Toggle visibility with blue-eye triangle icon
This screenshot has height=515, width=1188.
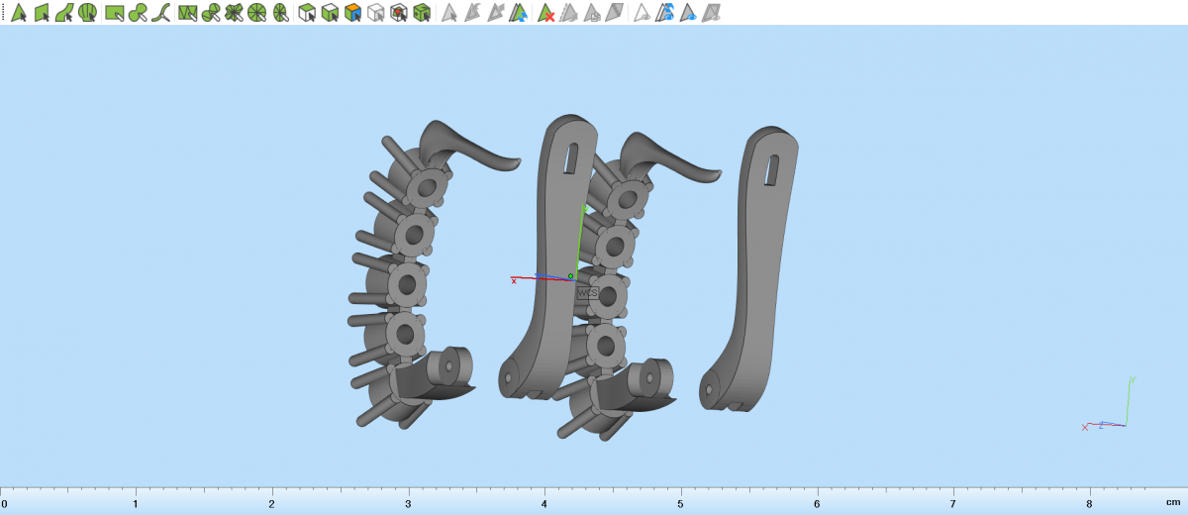pos(688,13)
